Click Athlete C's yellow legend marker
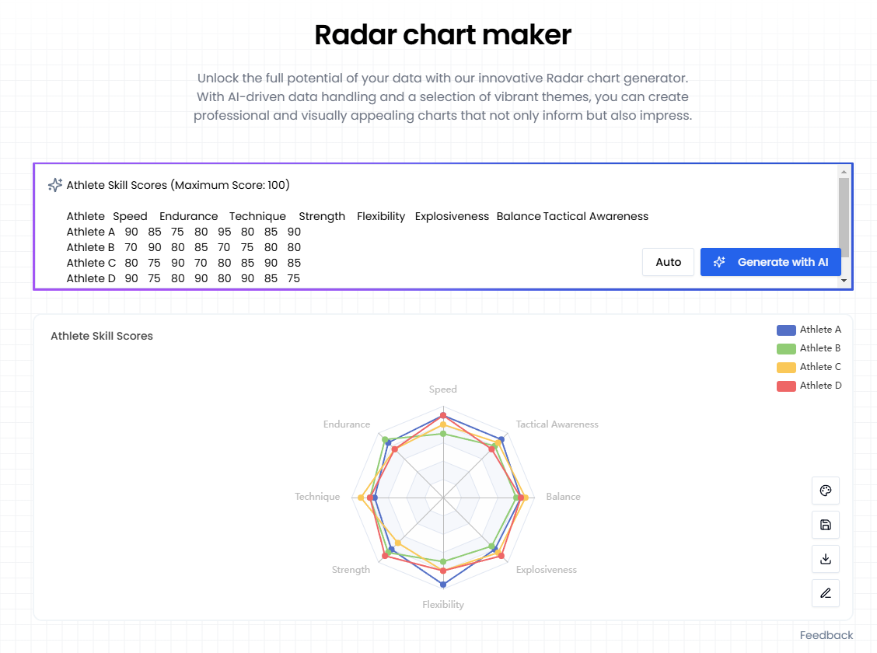This screenshot has width=877, height=653. pos(786,367)
